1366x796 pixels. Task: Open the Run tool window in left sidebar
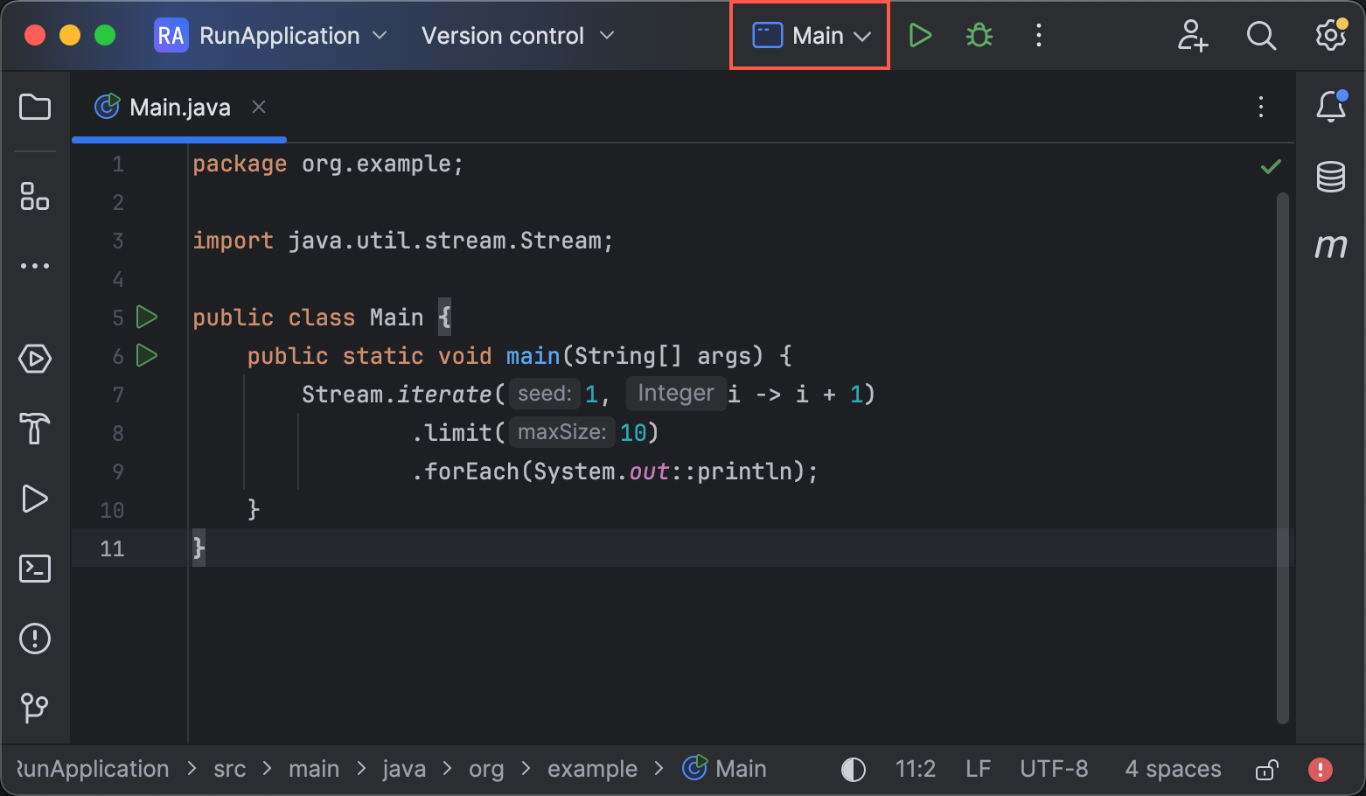(35, 499)
